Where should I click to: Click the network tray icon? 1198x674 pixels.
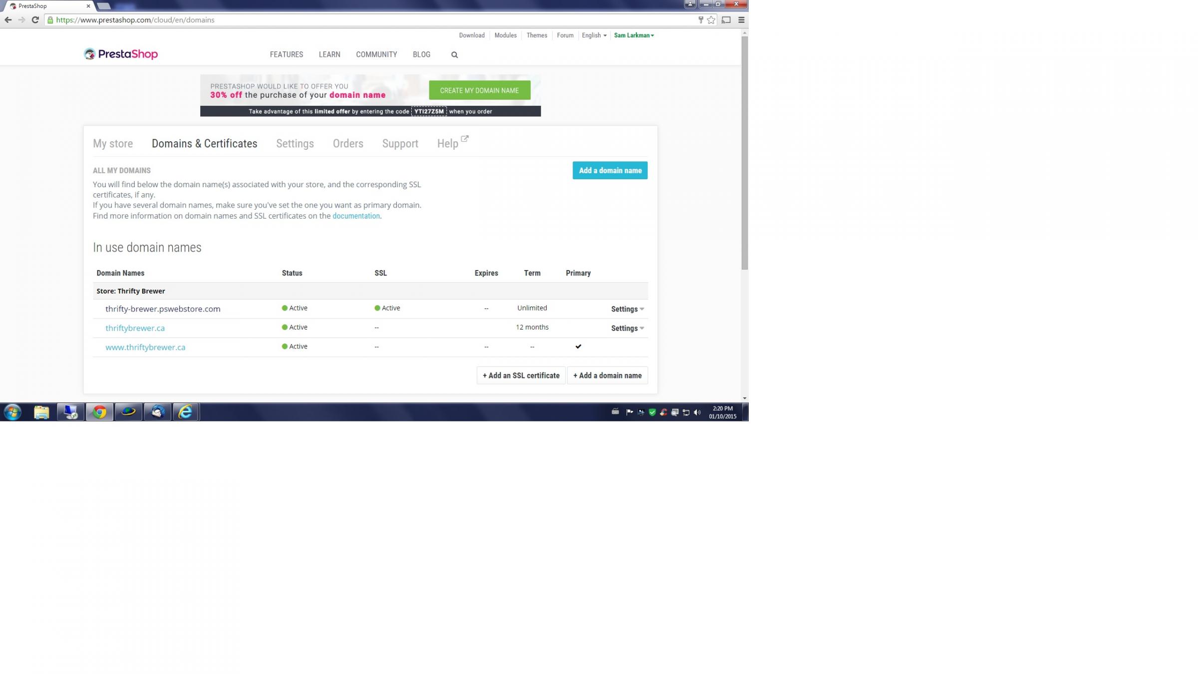coord(686,412)
